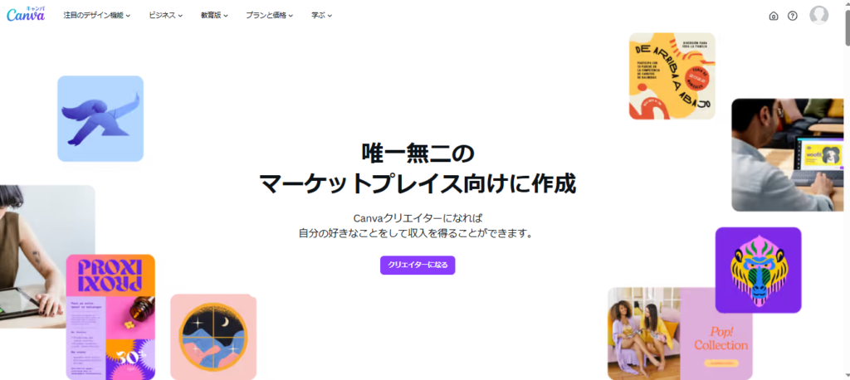Screen dimensions: 850x380
Task: Select the PROXI poster template
Action: pyautogui.click(x=110, y=317)
